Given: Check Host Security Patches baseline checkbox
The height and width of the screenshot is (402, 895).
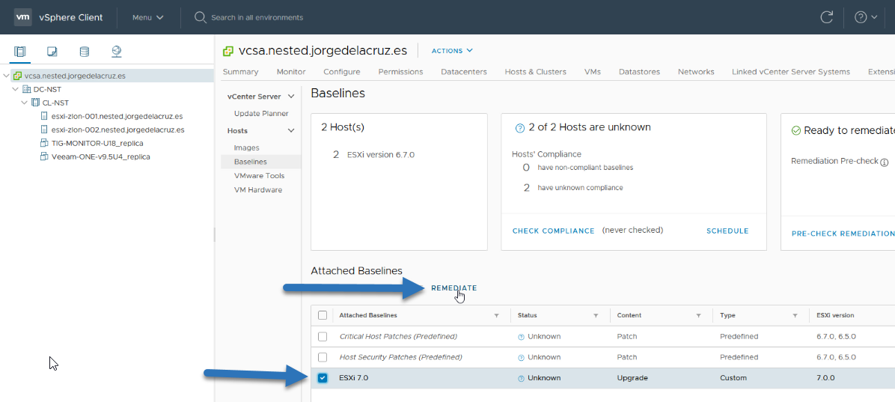Looking at the screenshot, I should pyautogui.click(x=323, y=357).
